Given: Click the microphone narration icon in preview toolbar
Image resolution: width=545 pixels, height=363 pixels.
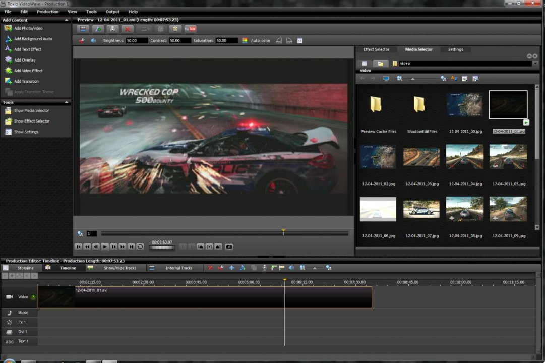Looking at the screenshot, I should [112, 29].
